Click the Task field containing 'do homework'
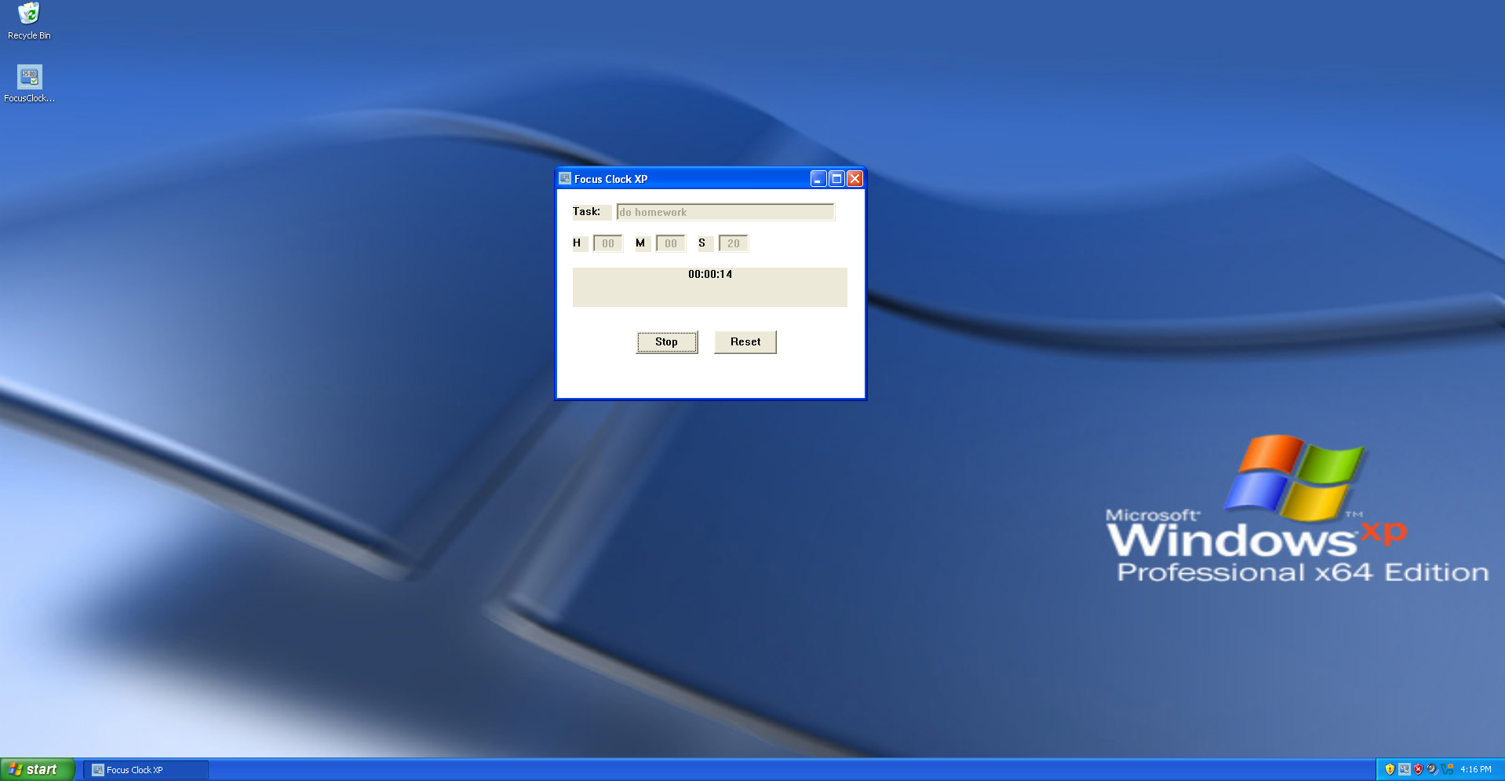 tap(726, 212)
